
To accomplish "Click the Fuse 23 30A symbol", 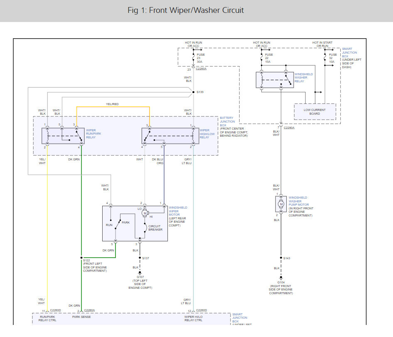I will pos(193,57).
